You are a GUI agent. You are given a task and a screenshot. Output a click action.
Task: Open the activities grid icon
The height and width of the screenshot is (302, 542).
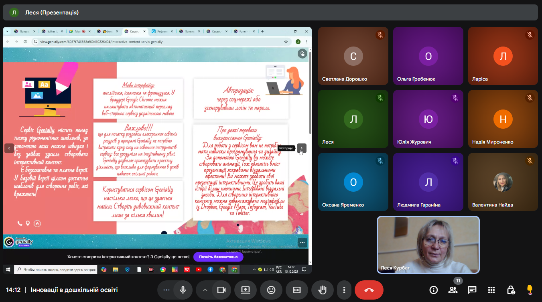point(491,290)
